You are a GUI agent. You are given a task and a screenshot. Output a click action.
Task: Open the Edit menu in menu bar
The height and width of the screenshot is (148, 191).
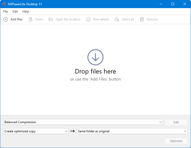coord(15,12)
